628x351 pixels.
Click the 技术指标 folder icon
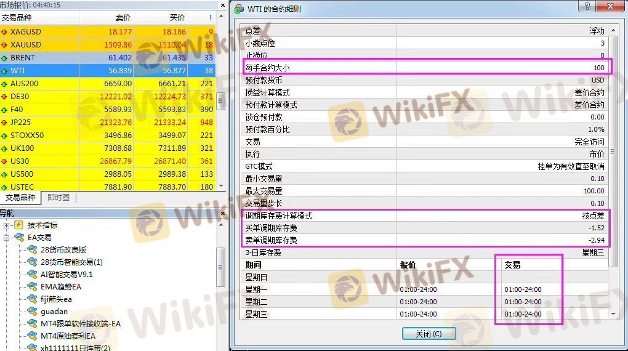coord(18,225)
